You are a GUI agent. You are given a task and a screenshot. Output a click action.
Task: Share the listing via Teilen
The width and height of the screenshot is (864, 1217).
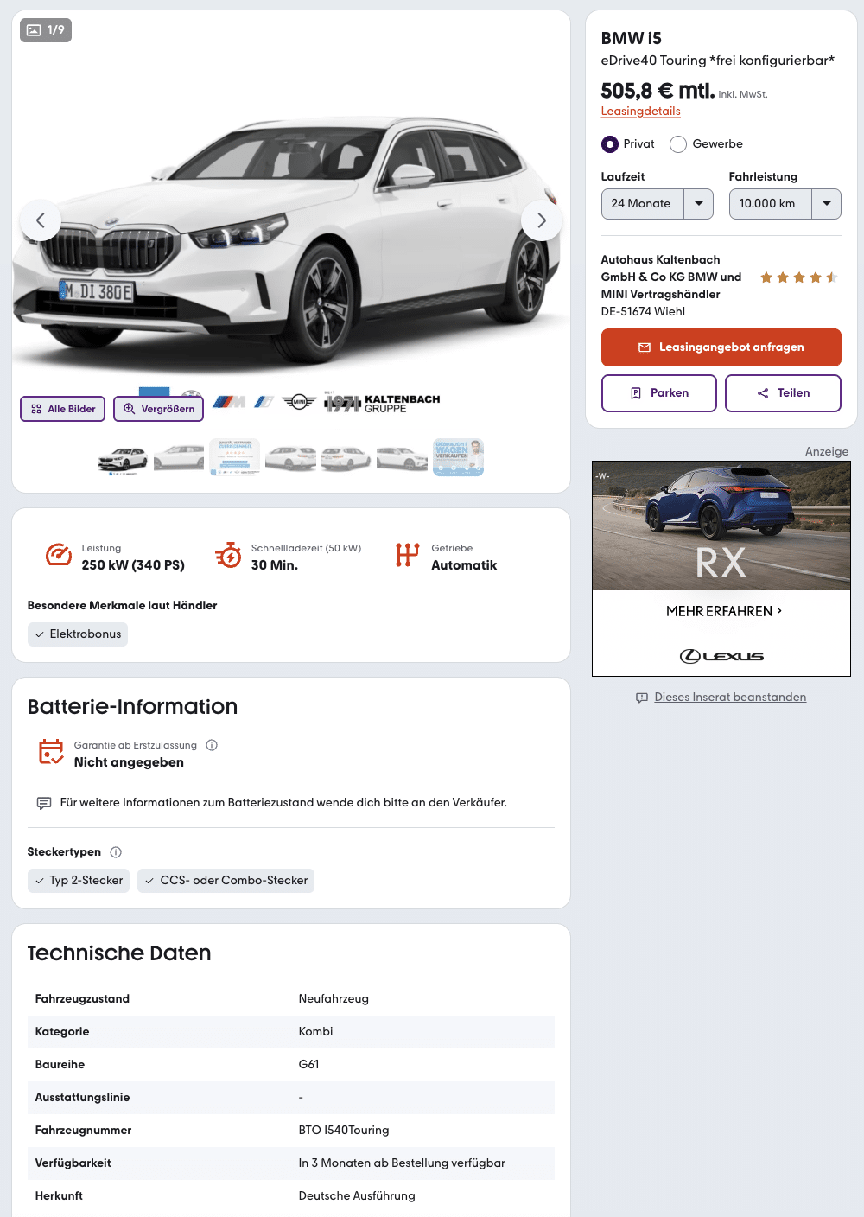pos(784,393)
